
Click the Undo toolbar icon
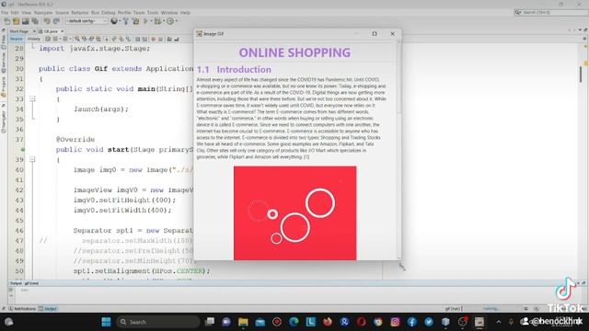tap(47, 21)
